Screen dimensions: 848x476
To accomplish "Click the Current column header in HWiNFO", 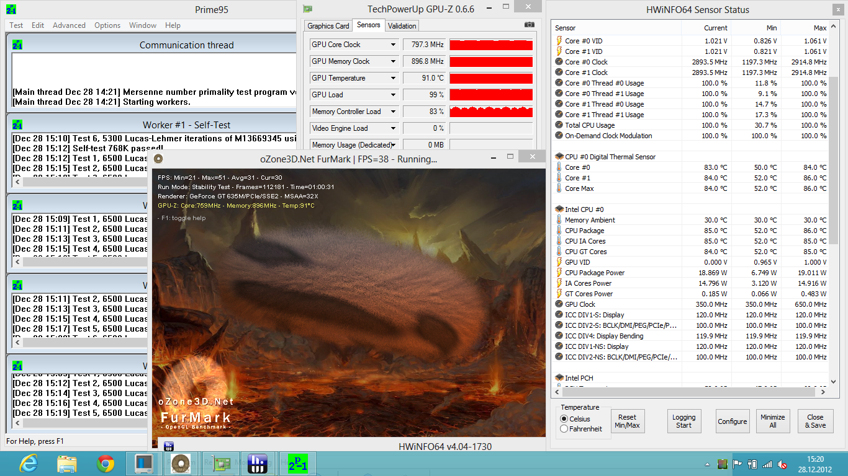I will point(706,28).
